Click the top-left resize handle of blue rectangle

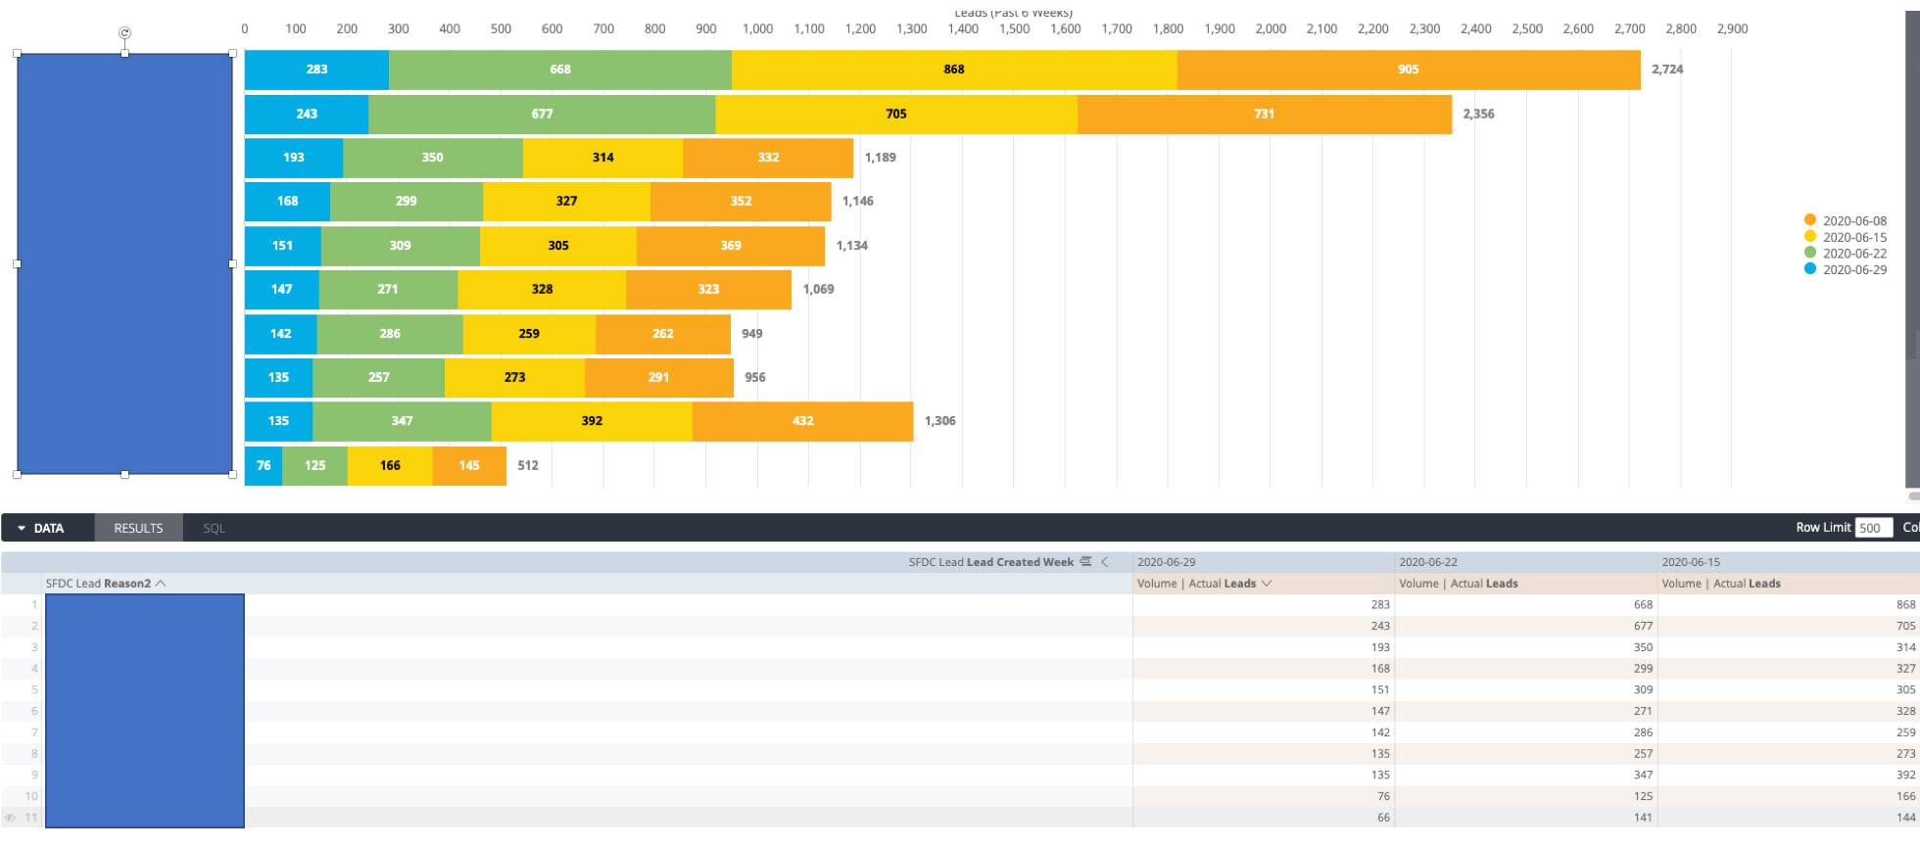18,54
